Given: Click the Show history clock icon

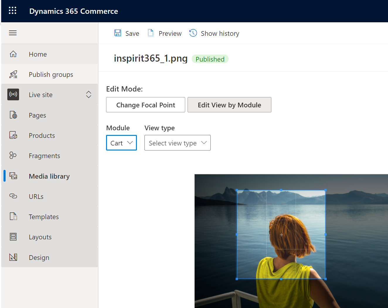Looking at the screenshot, I should [x=193, y=33].
